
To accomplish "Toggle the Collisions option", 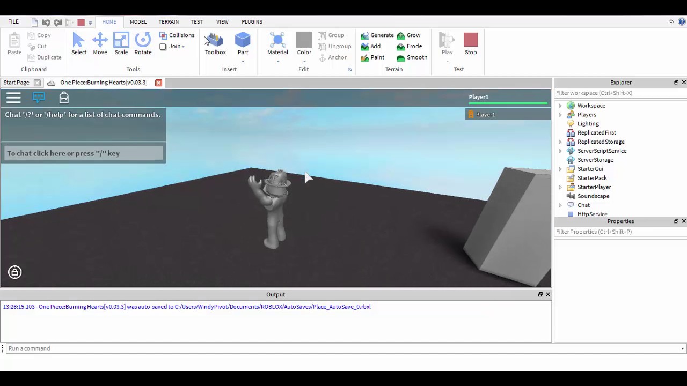I will [177, 35].
